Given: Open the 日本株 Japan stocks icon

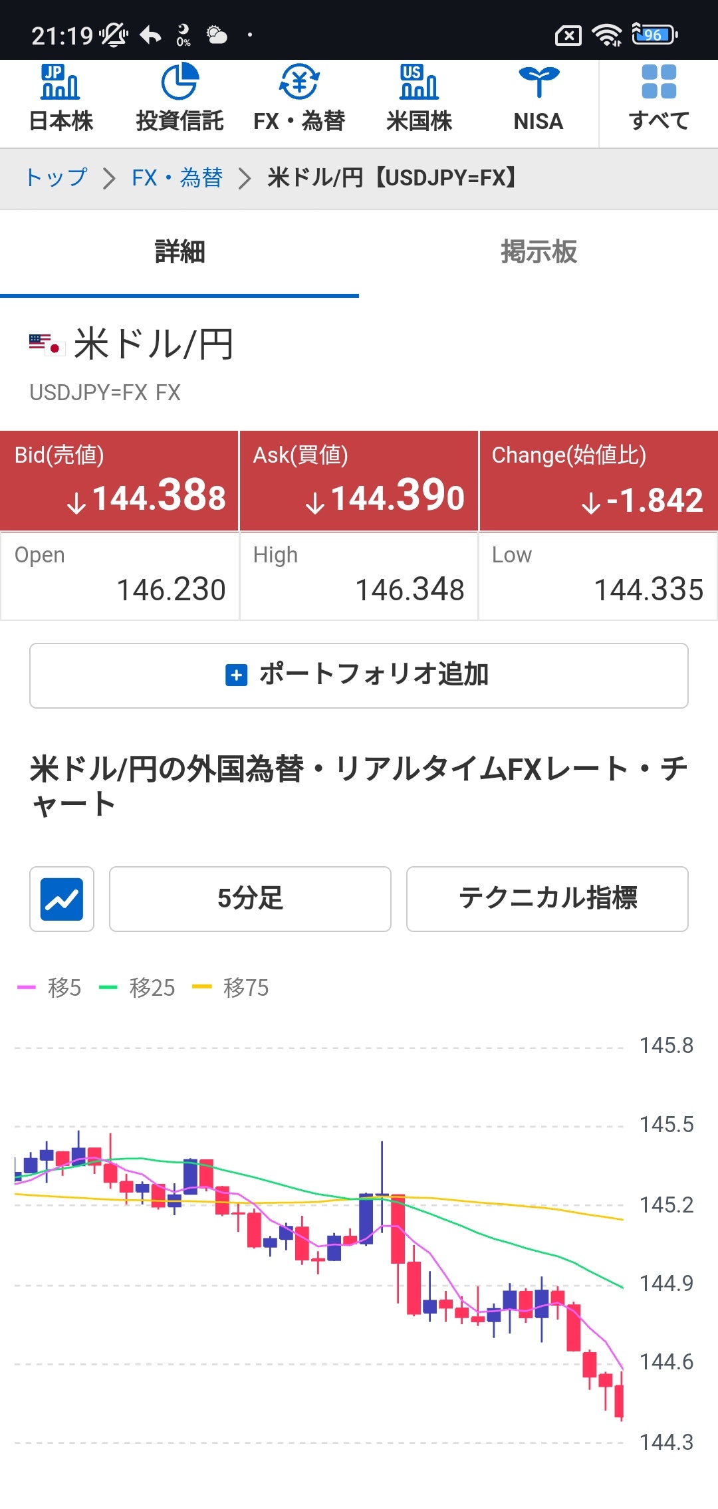Looking at the screenshot, I should click(x=60, y=82).
